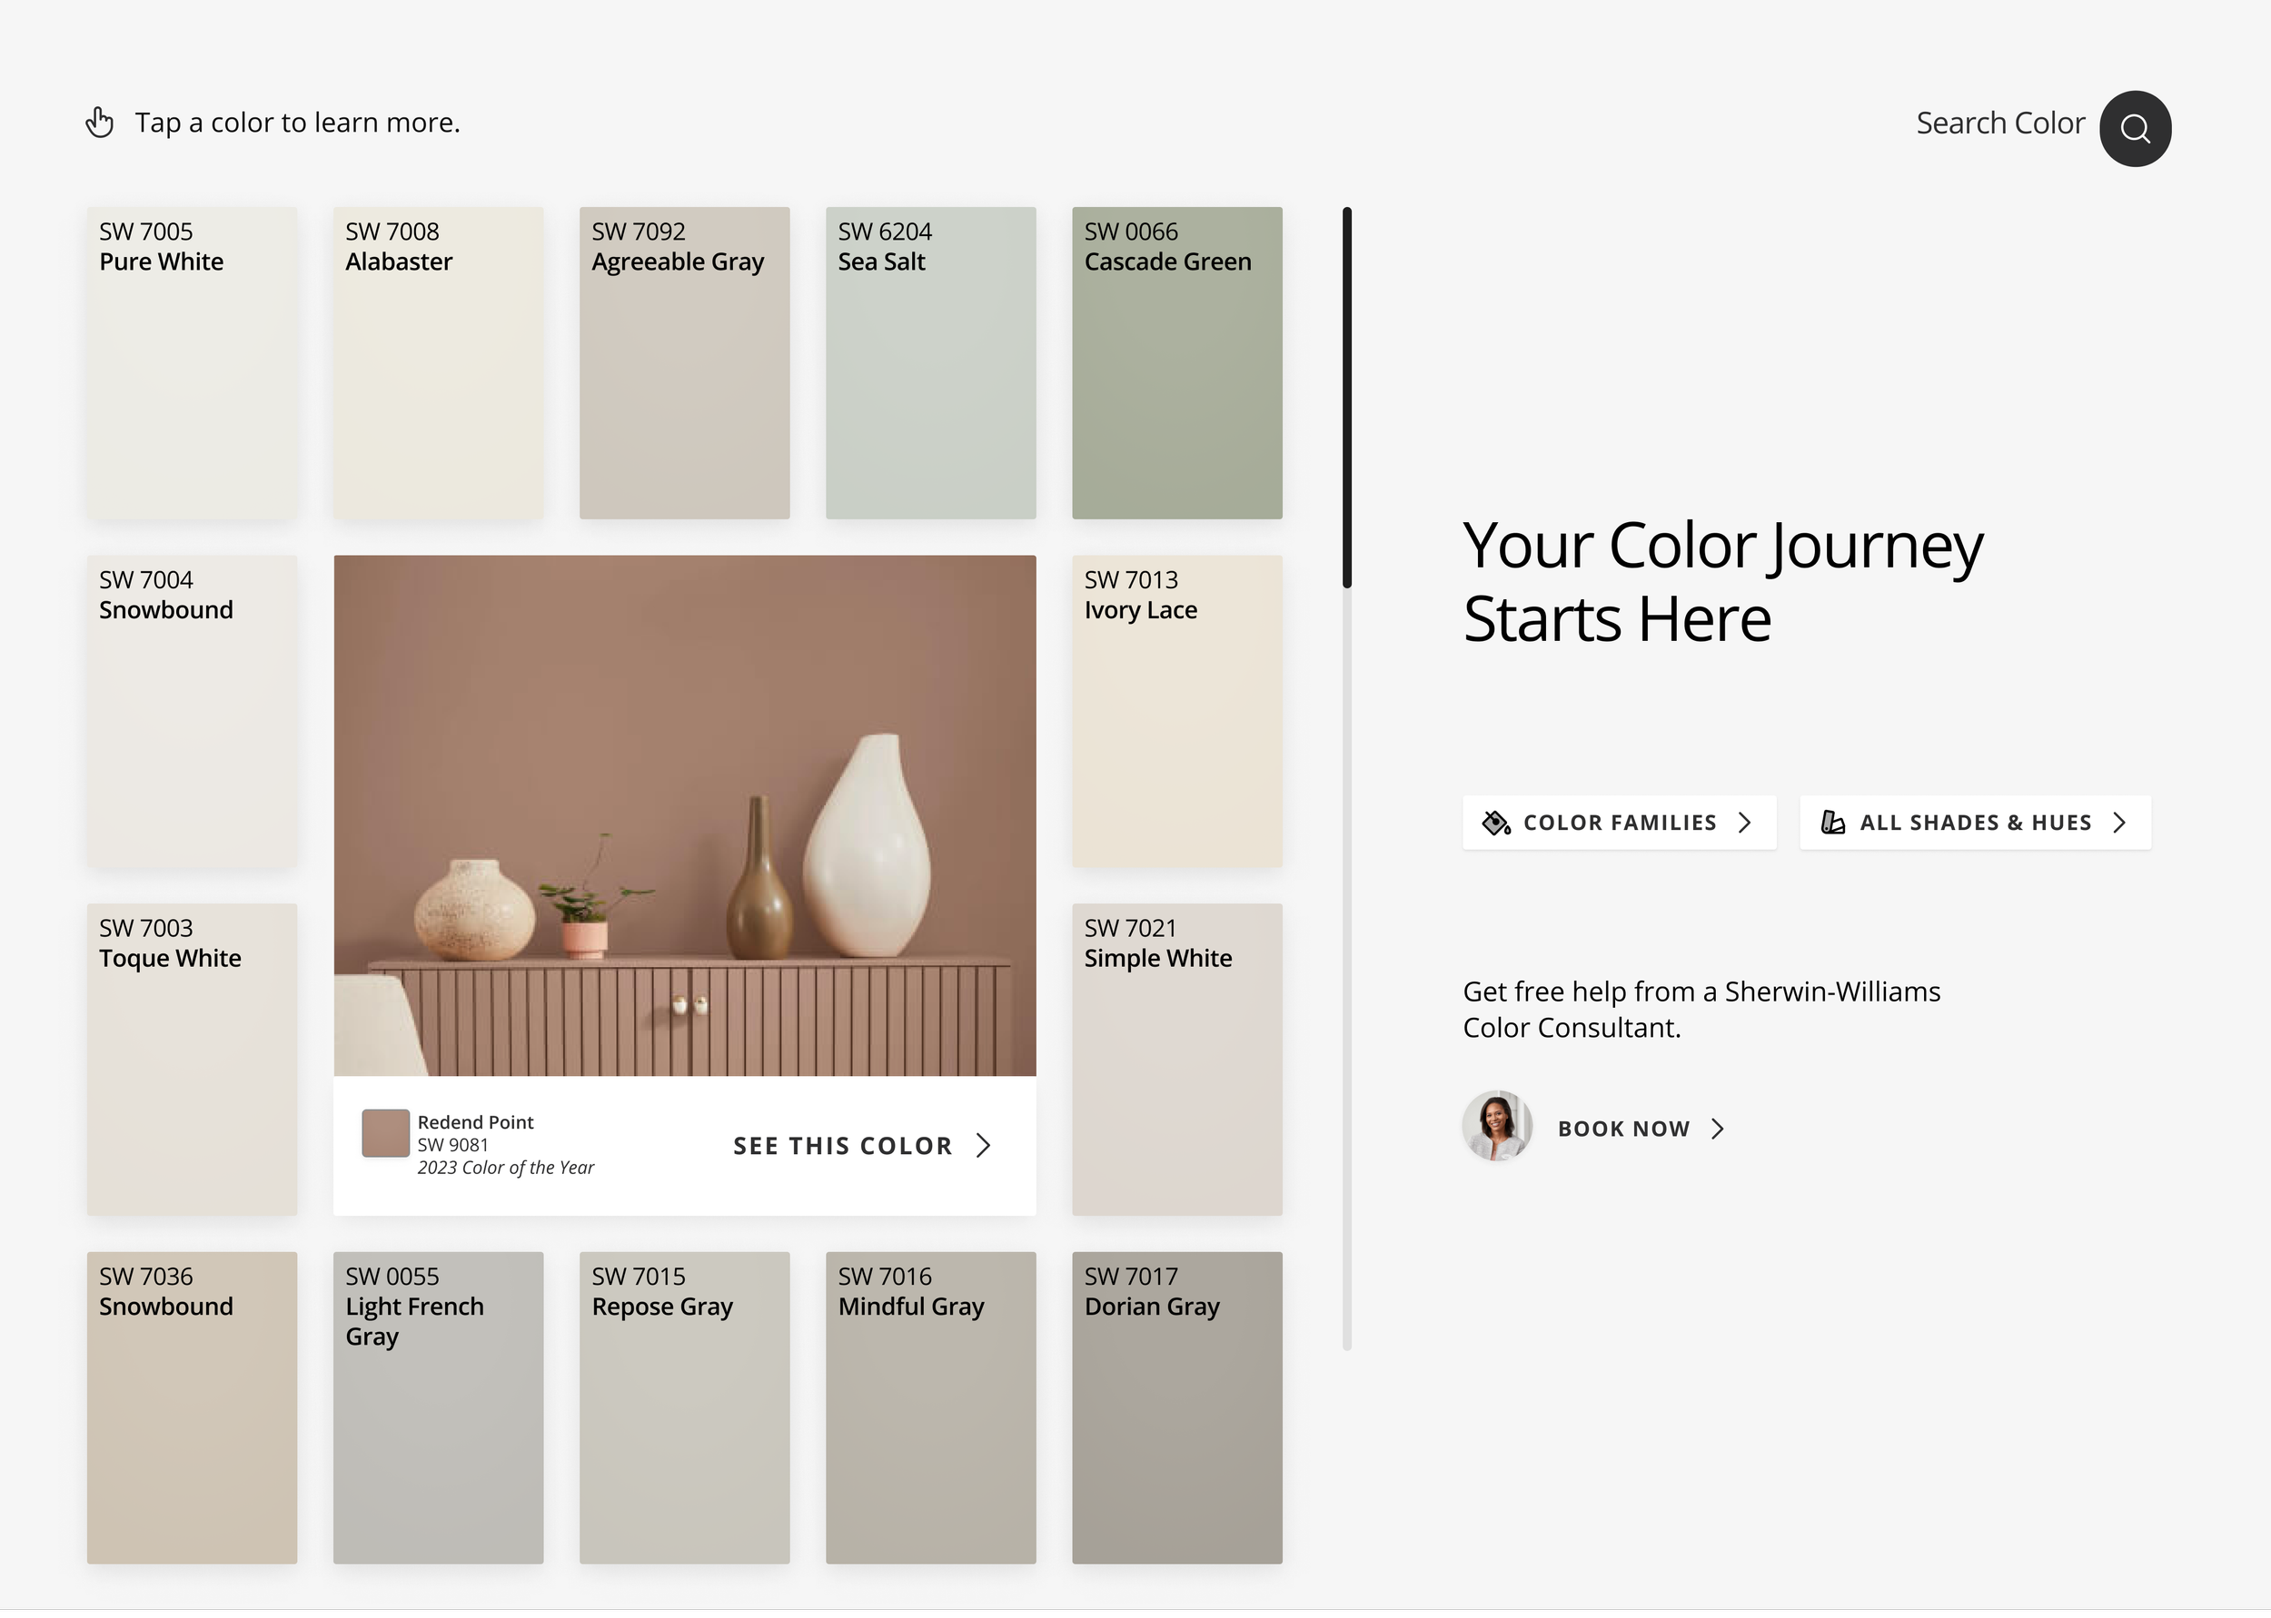Image resolution: width=2271 pixels, height=1618 pixels.
Task: Click the chevron next to Book Now
Action: 1717,1129
